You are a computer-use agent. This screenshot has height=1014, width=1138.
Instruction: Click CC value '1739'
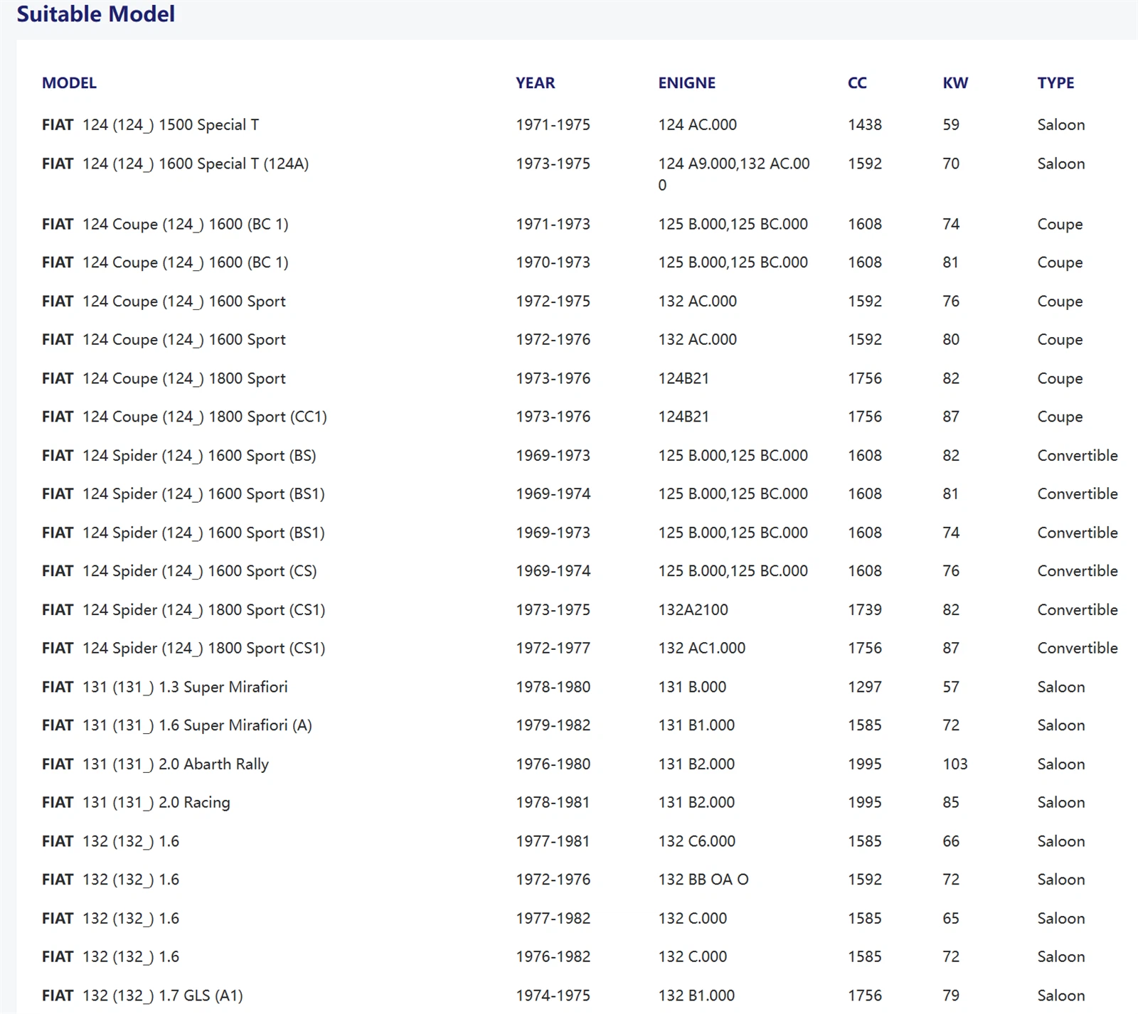click(x=864, y=609)
